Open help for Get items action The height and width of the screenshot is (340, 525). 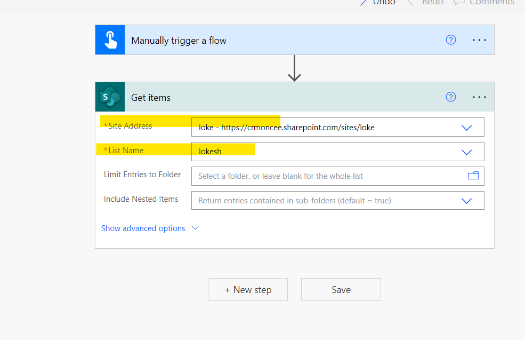[x=451, y=97]
